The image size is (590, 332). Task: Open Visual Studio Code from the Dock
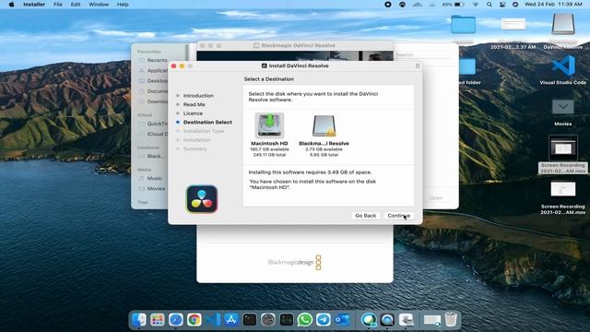point(213,320)
